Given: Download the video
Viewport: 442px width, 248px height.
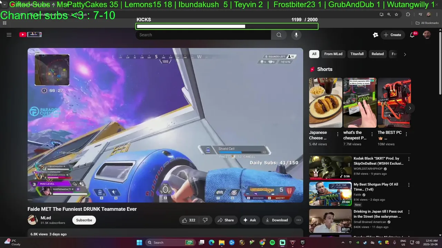Looking at the screenshot, I should point(277,220).
